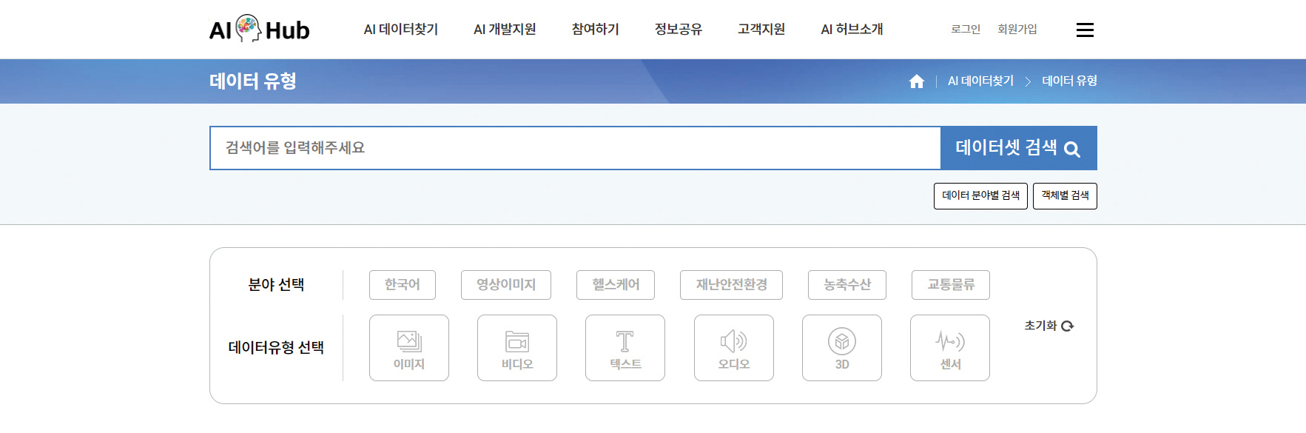Image resolution: width=1306 pixels, height=433 pixels.
Task: Toggle the 농축수산 field filter
Action: coord(847,285)
